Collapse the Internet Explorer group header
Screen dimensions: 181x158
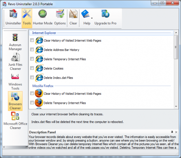[x=101, y=33]
